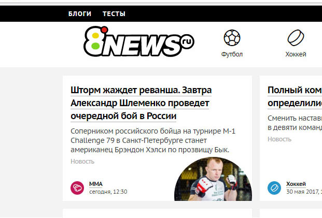322x218 pixels.
Task: Open the ТЕСТЫ menu item
Action: [x=114, y=14]
